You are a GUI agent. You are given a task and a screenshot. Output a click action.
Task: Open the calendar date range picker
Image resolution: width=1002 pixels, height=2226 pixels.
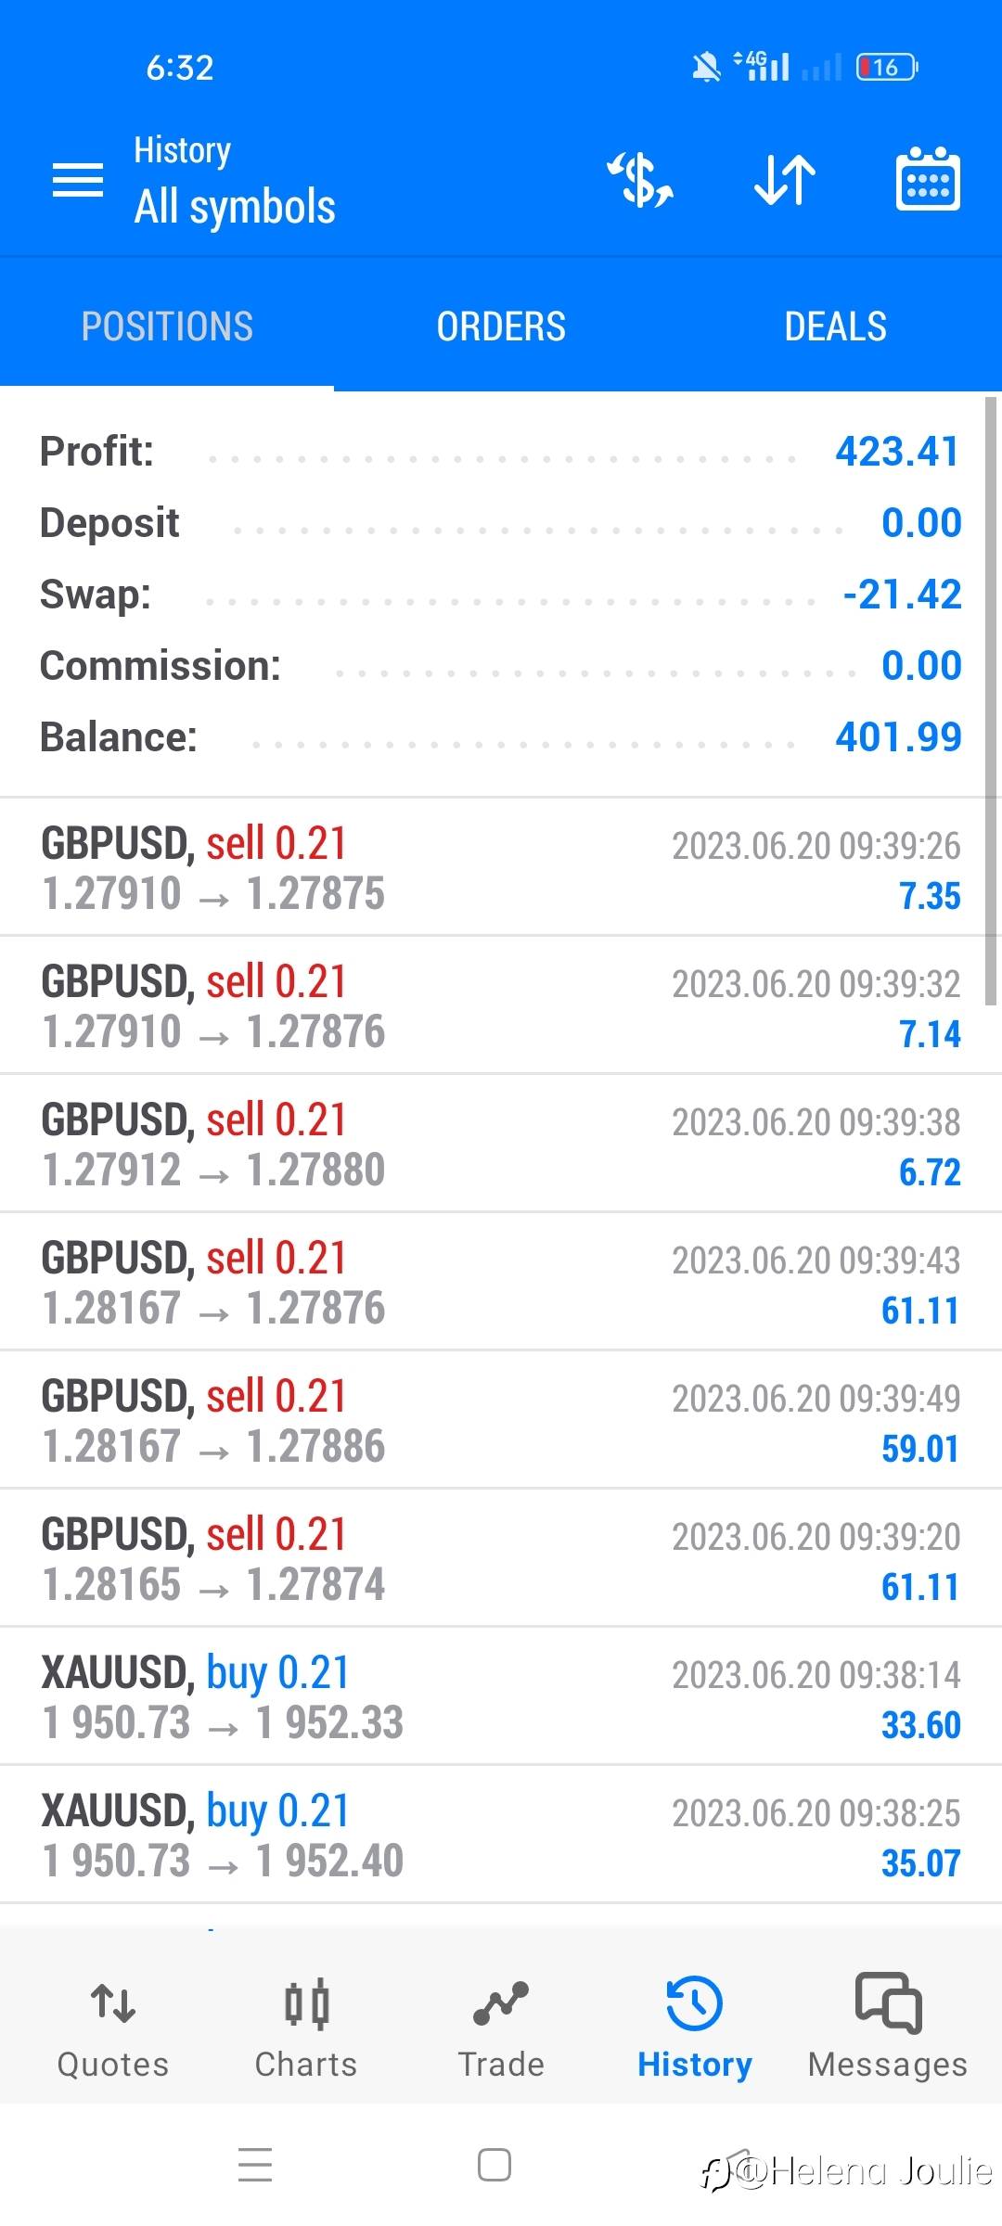(x=927, y=180)
